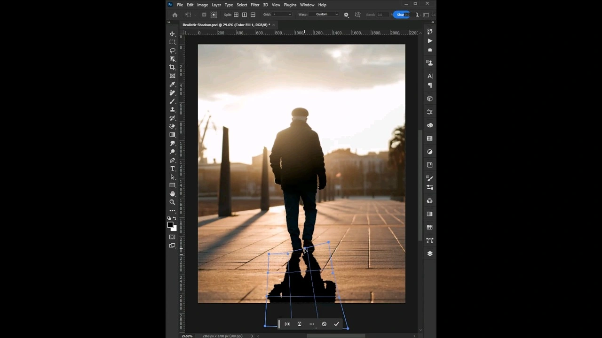Screen dimensions: 602x338
Task: Toggle crosswise split warp mode
Action: pyautogui.click(x=236, y=15)
